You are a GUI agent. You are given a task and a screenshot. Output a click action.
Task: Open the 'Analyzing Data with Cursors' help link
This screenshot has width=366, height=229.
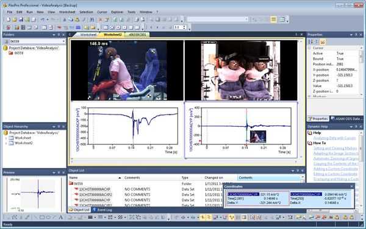334,138
